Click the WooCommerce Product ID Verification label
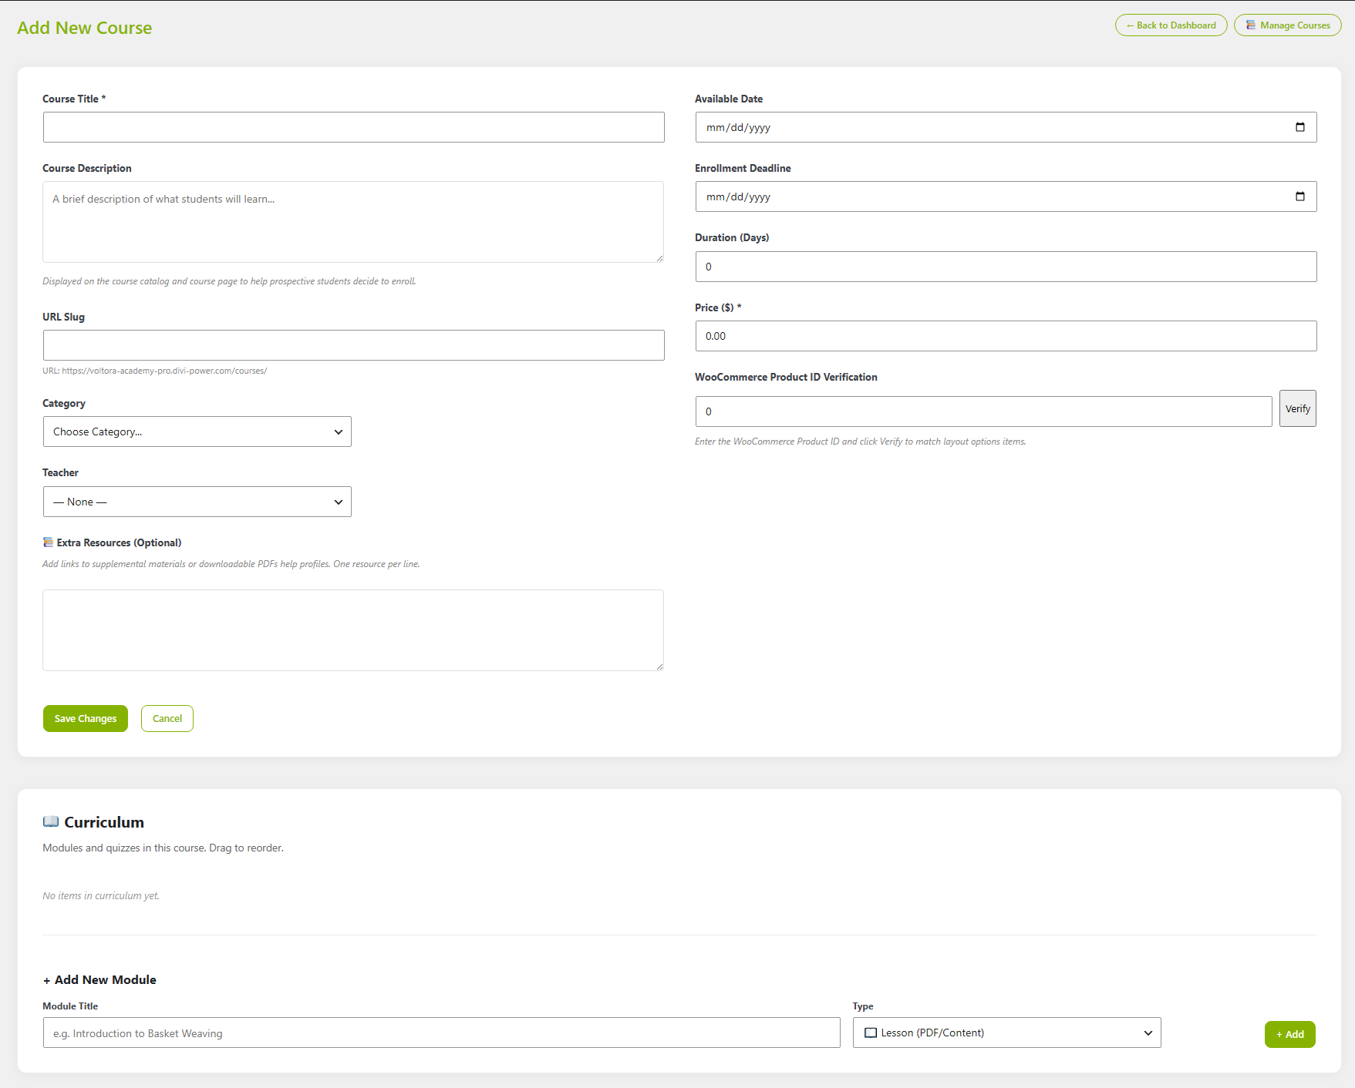Image resolution: width=1355 pixels, height=1088 pixels. pos(786,377)
